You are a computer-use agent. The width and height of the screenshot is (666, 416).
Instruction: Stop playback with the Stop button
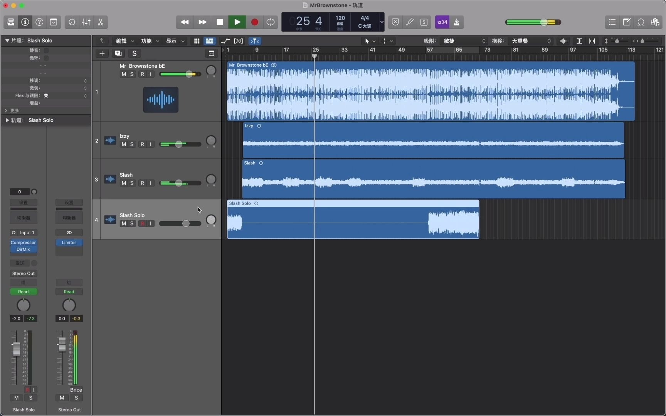coord(220,22)
